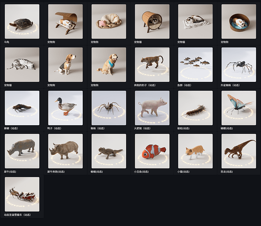This screenshot has height=226, width=261.
Task: Click the label '犀牛奔跑(动态)'
Action: click(56, 172)
